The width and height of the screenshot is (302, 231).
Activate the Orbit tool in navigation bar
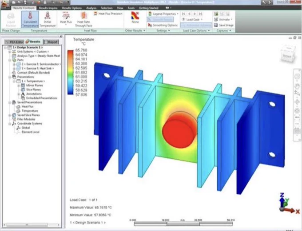coord(297,102)
